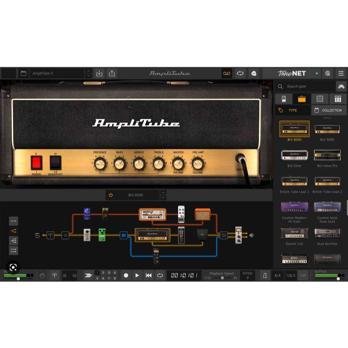This screenshot has height=348, width=348.
Task: Switch to next amp model arrow
Action: [x=163, y=198]
